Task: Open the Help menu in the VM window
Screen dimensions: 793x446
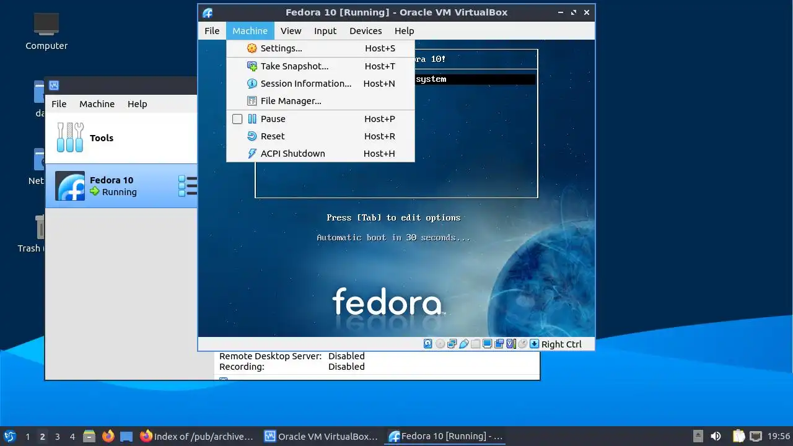Action: click(x=404, y=31)
